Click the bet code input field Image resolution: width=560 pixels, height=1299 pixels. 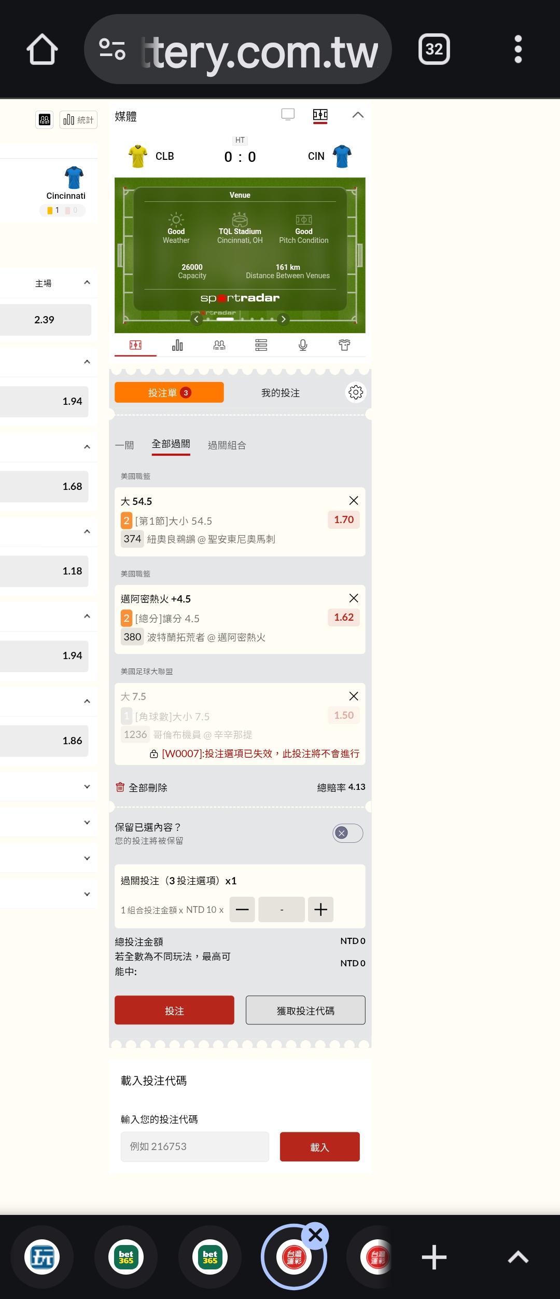click(195, 1146)
